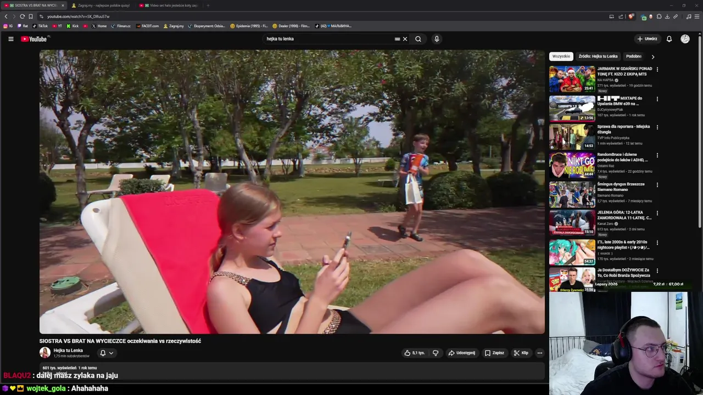Image resolution: width=703 pixels, height=395 pixels.
Task: Open the subscription notification bell dropdown
Action: point(107,353)
